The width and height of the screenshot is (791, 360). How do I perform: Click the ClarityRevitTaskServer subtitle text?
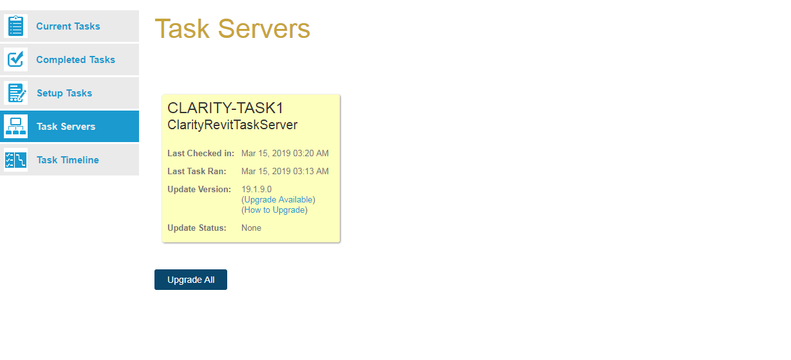(x=232, y=125)
